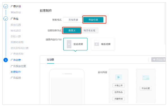Click the 创意样式 label
Image resolution: width=167 pixels, height=106 pixels.
click(57, 20)
